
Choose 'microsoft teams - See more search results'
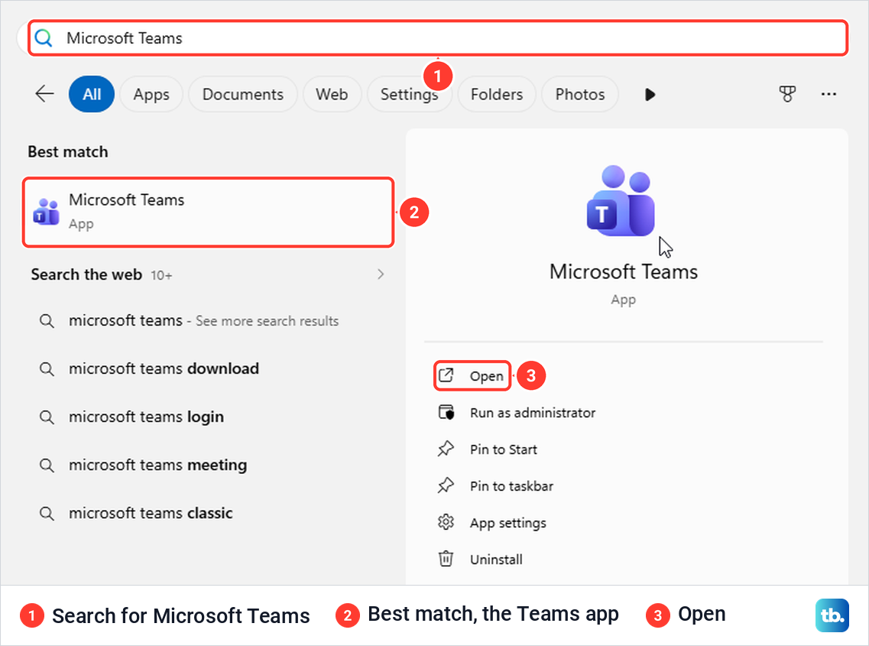point(209,320)
